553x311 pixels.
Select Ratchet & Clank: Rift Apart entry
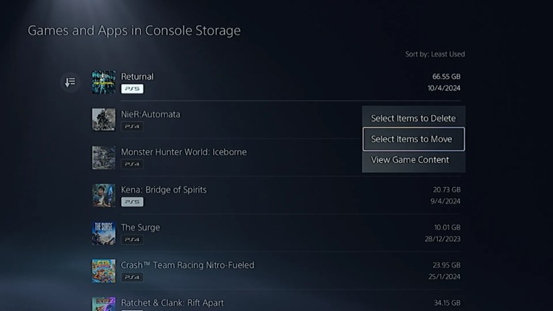172,303
